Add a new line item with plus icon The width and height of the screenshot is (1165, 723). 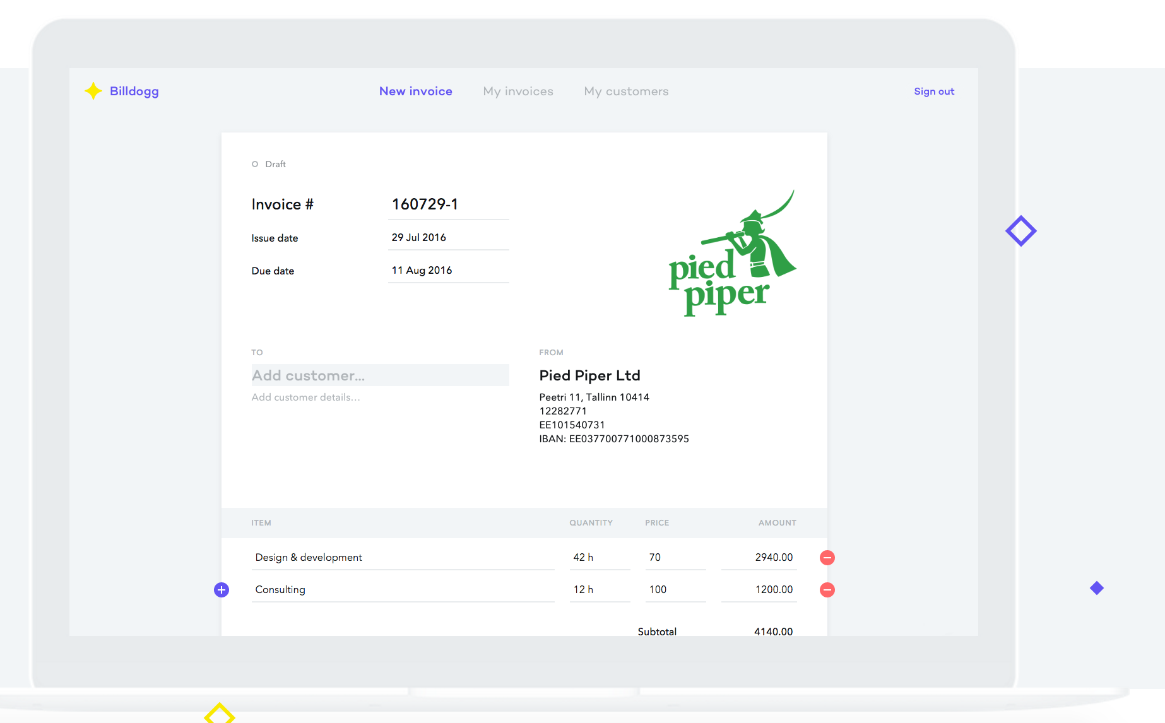point(222,590)
